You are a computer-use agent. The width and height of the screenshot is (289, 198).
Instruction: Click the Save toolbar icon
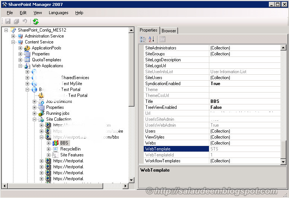point(8,21)
